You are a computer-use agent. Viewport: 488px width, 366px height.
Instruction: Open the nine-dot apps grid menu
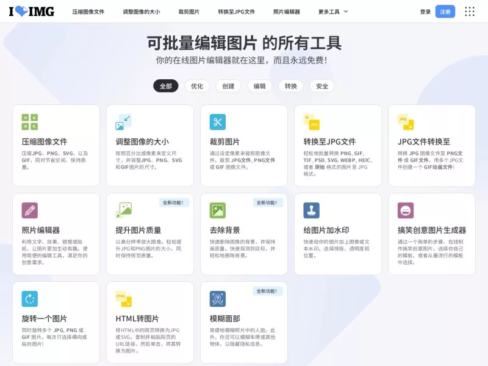[470, 12]
